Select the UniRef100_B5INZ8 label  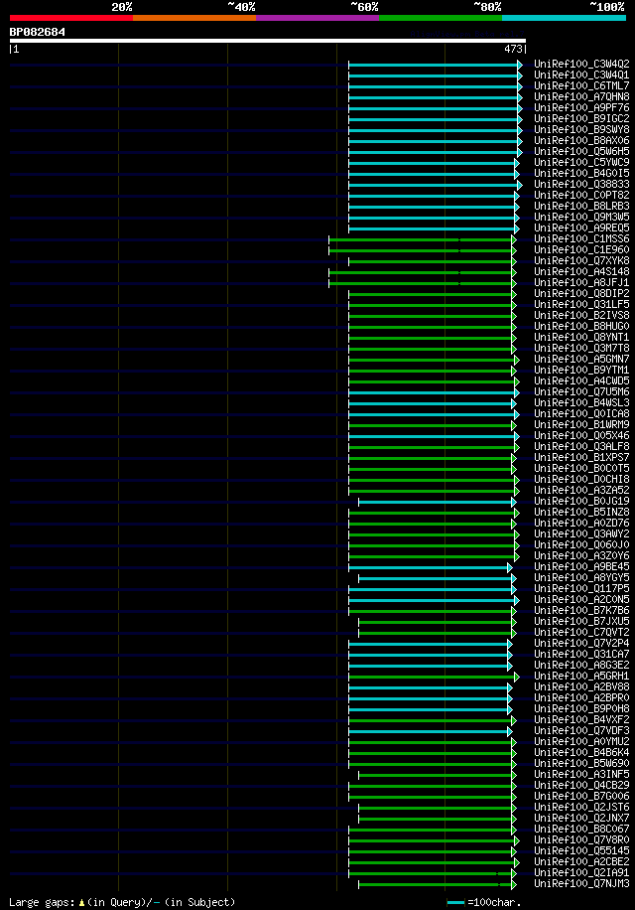[581, 513]
